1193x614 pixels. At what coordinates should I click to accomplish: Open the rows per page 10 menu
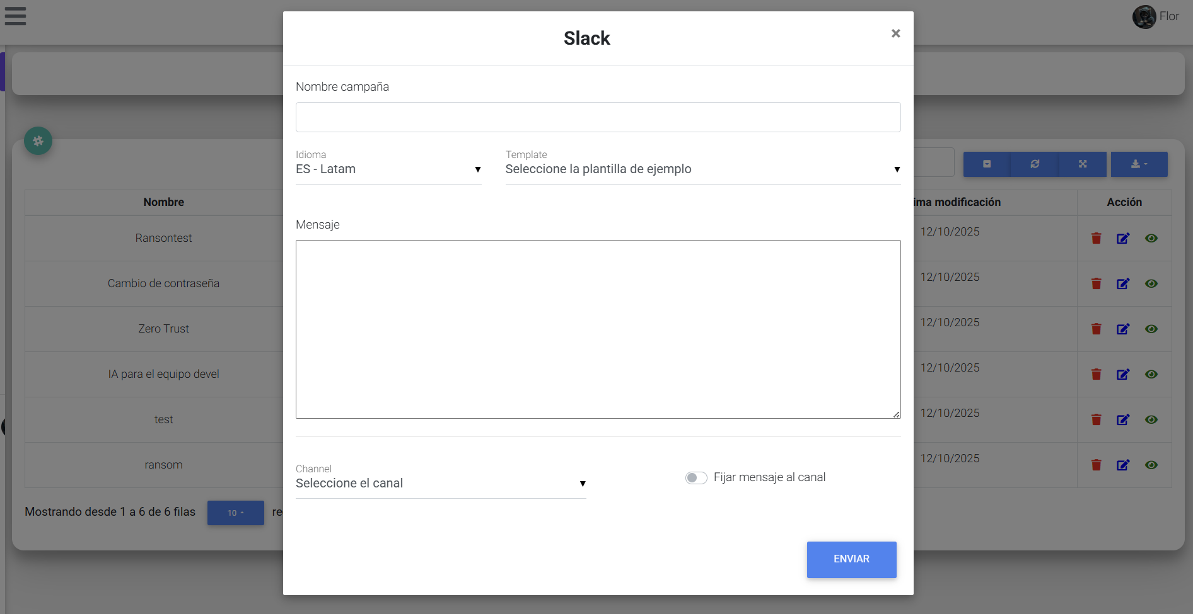[x=235, y=513]
